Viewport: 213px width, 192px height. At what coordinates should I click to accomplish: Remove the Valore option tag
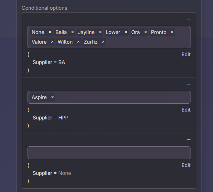point(52,42)
